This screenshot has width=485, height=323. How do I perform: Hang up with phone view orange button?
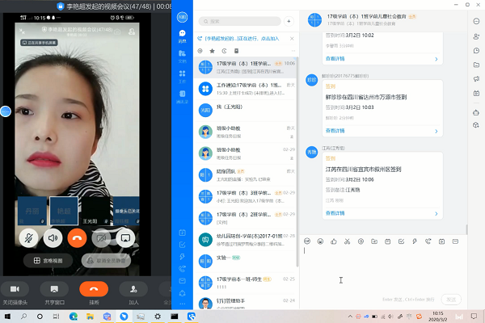(77, 238)
